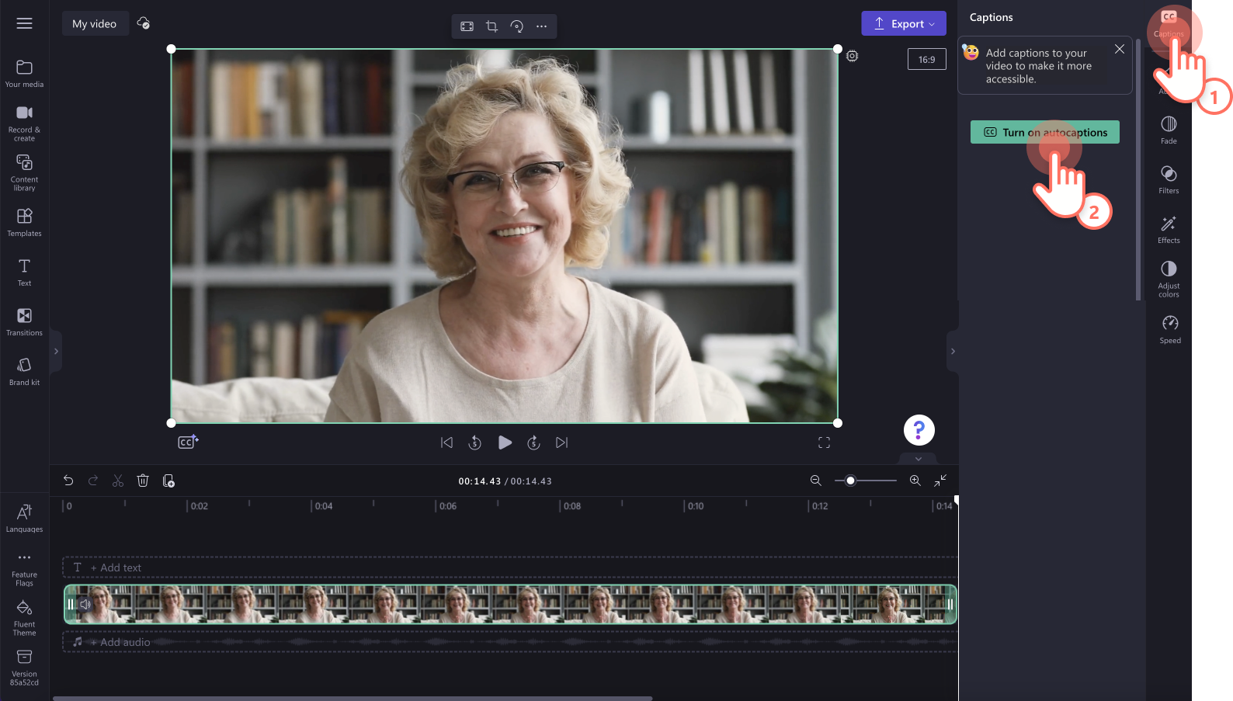Open Your media panel
Image resolution: width=1233 pixels, height=701 pixels.
(x=24, y=74)
